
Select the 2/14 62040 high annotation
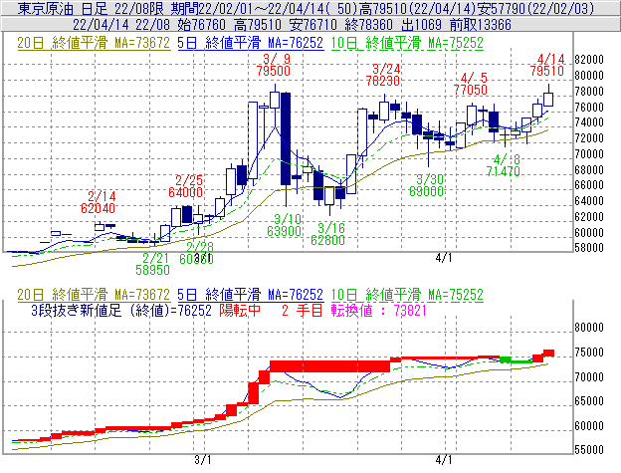click(x=99, y=202)
